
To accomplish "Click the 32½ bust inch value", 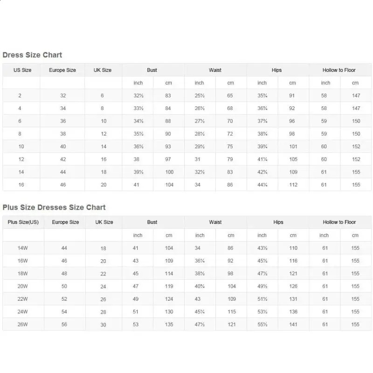I will point(138,96).
